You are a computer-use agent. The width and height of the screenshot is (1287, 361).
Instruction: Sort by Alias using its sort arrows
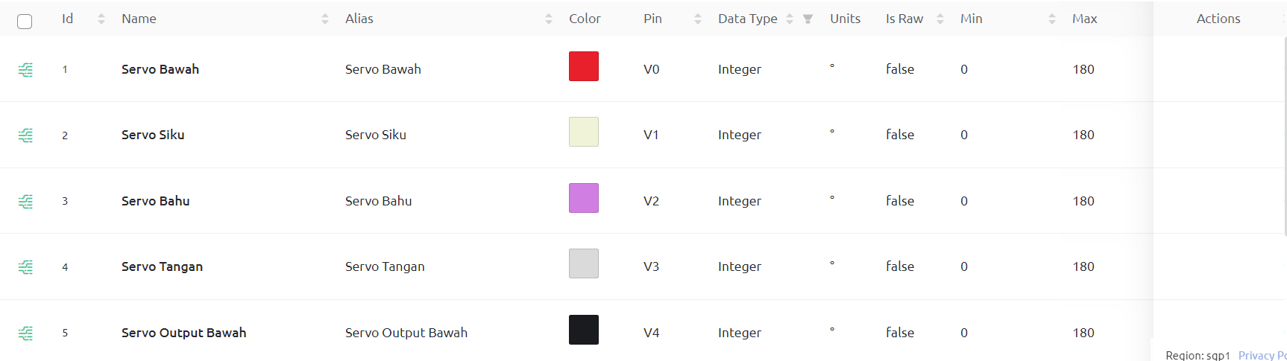tap(549, 19)
